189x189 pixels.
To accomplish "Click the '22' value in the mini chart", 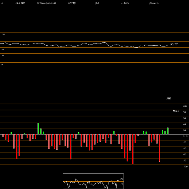I will [x=122, y=179].
